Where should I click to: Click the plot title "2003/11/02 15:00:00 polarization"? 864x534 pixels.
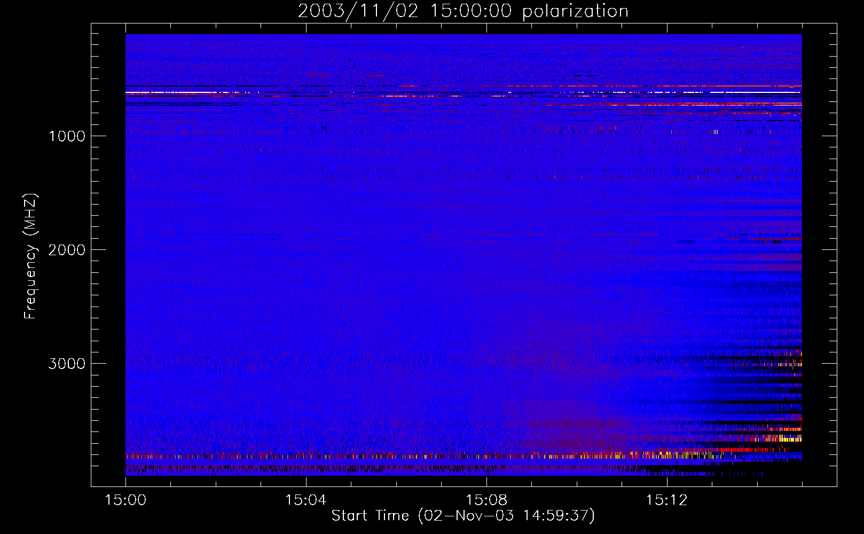click(463, 11)
